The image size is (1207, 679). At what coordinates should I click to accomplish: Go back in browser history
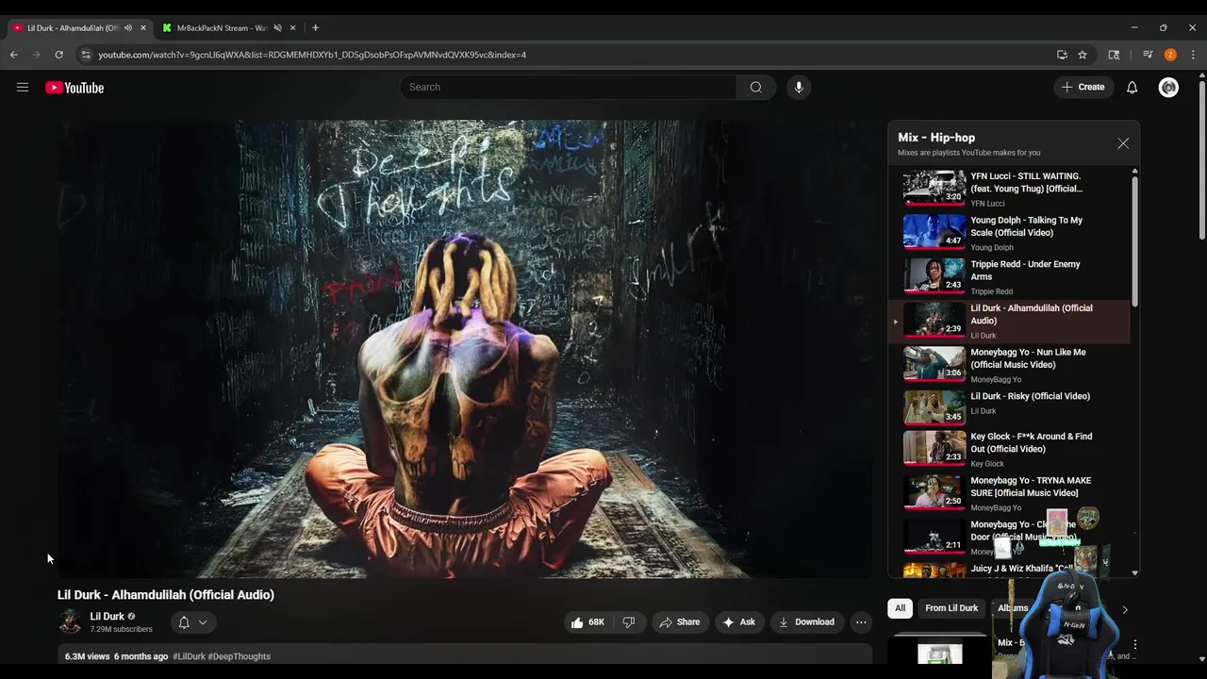click(14, 55)
